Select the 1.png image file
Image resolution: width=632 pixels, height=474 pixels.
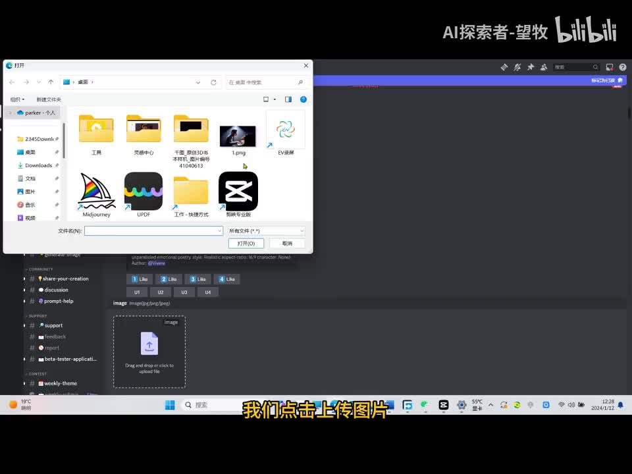click(x=238, y=136)
